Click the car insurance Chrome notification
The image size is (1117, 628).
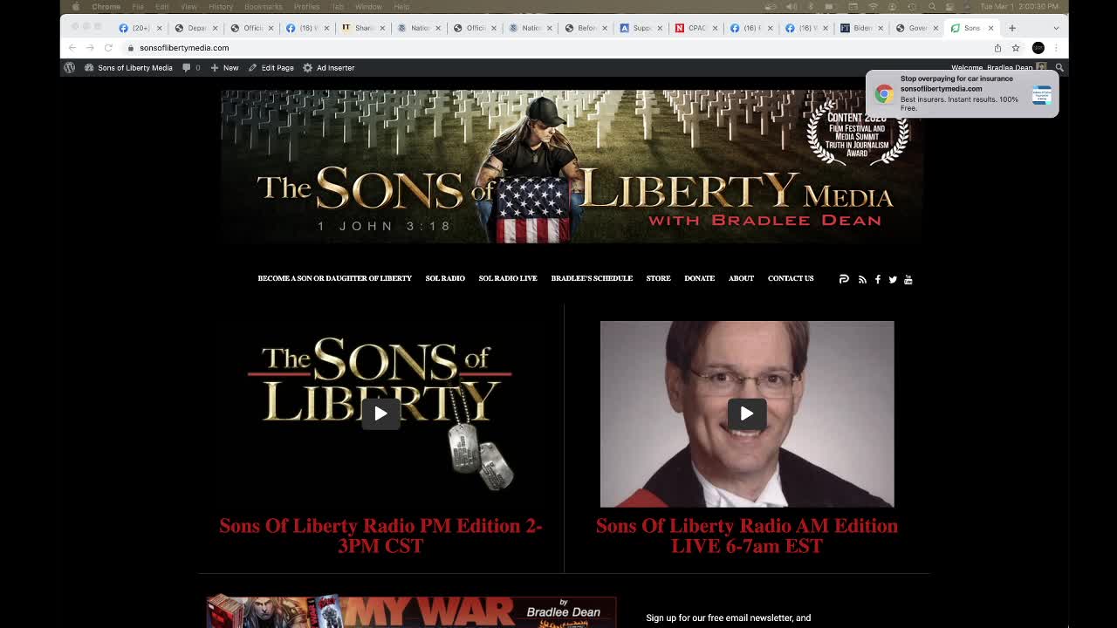click(x=962, y=93)
